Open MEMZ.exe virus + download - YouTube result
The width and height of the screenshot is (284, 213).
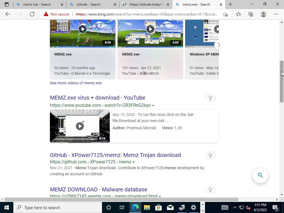[97, 98]
